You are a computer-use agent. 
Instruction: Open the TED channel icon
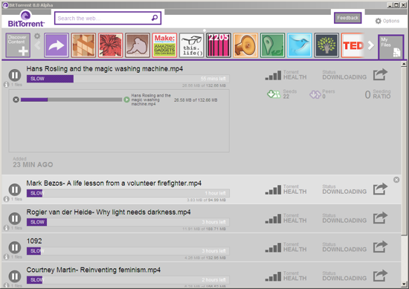(352, 45)
